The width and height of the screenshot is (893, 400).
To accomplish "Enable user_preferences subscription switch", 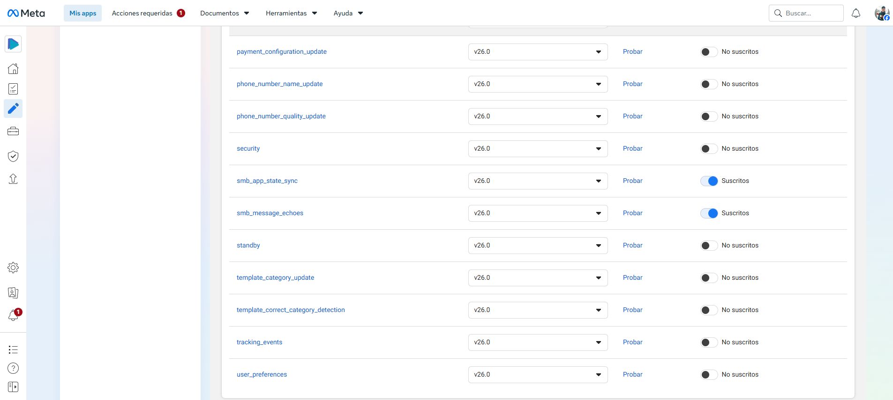I will pos(709,375).
